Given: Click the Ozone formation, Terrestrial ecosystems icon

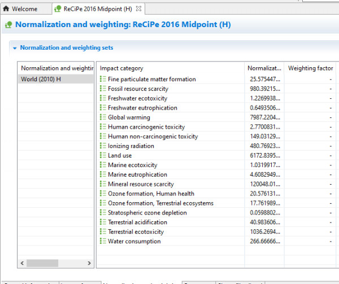Looking at the screenshot, I should 103,203.
